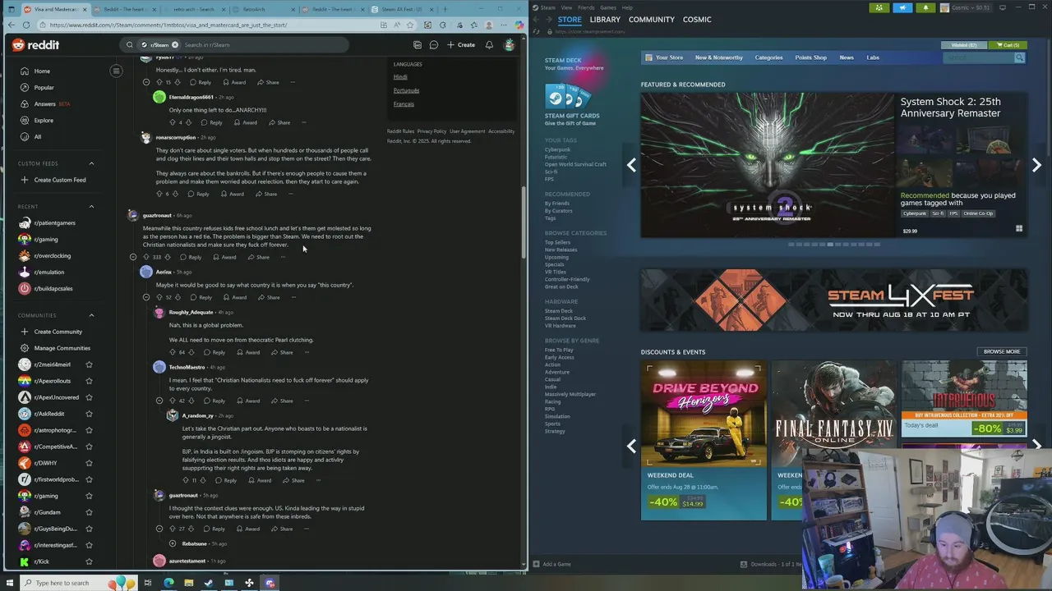The width and height of the screenshot is (1052, 591).
Task: Favorite r/2meirl4meirl with the star icon
Action: [x=89, y=364]
